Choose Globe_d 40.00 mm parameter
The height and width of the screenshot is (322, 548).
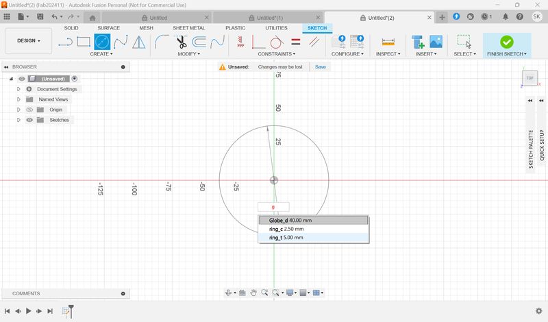(x=314, y=220)
